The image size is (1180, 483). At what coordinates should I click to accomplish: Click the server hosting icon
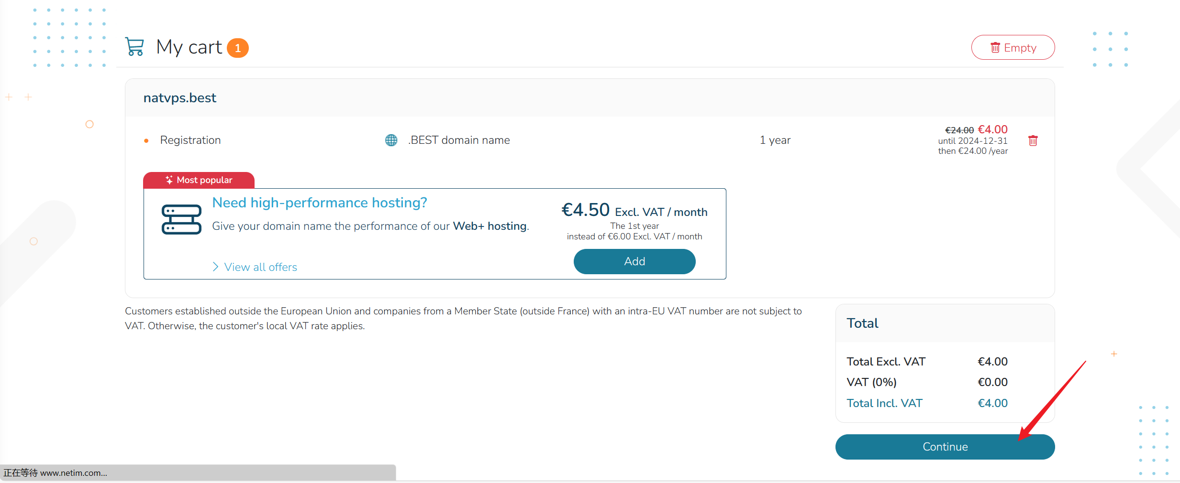point(181,219)
